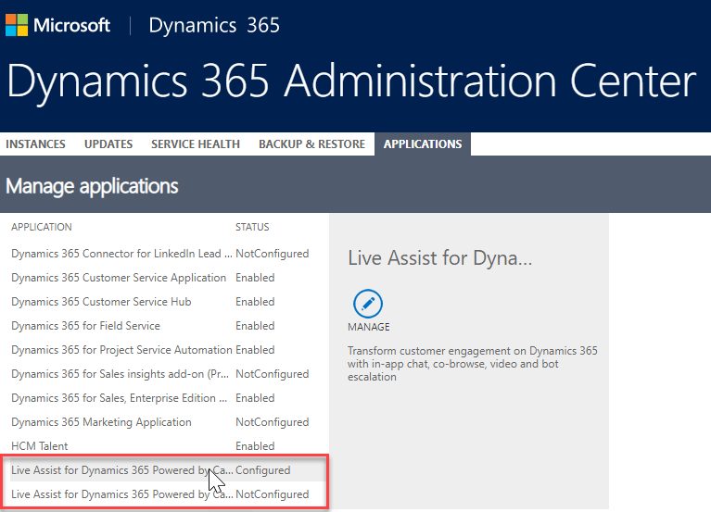Click the Dynamics 365 header link
711x512 pixels.
[214, 25]
